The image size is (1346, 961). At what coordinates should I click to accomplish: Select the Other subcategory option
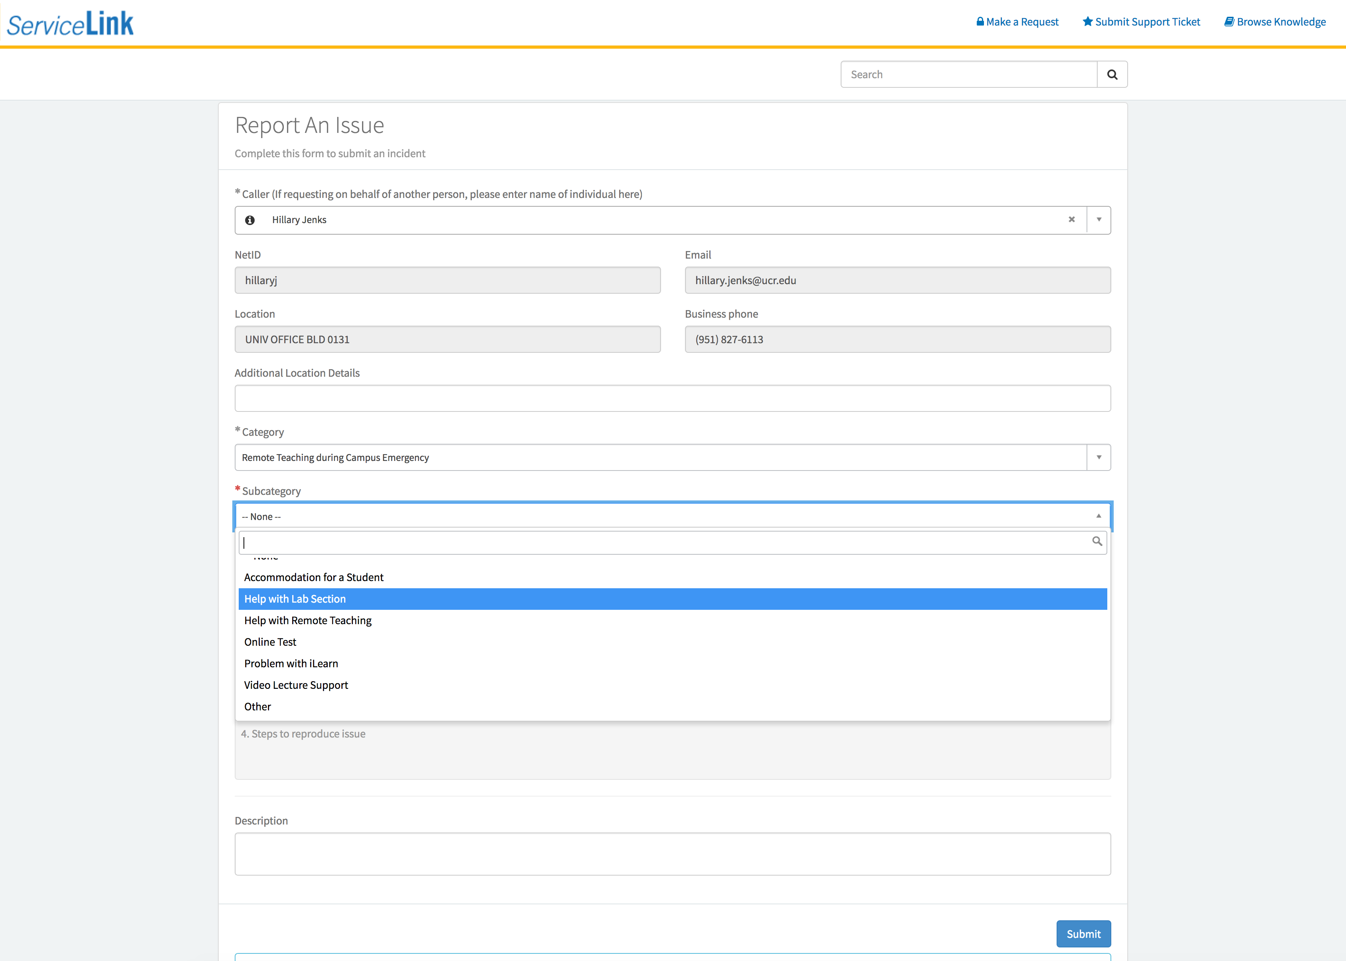click(x=257, y=706)
